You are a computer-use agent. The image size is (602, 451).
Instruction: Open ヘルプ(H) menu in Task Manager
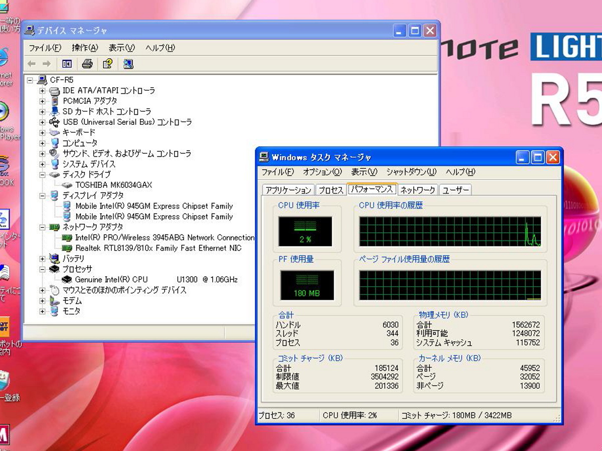(461, 172)
